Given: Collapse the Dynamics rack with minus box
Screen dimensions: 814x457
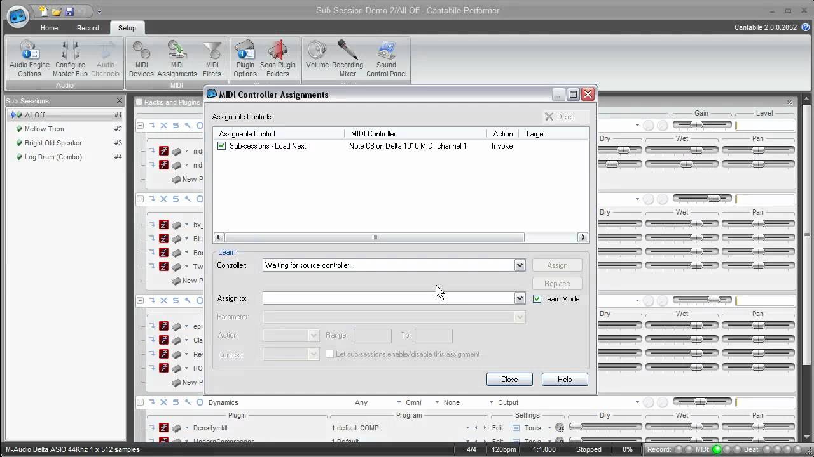Looking at the screenshot, I should pos(140,402).
